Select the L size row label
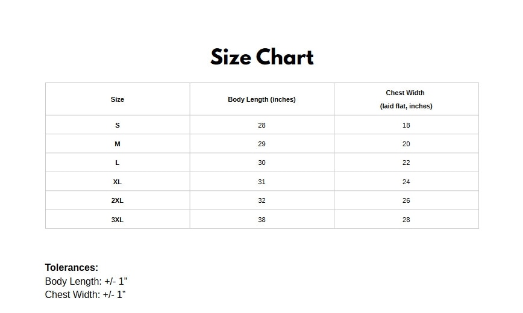 [x=117, y=163]
